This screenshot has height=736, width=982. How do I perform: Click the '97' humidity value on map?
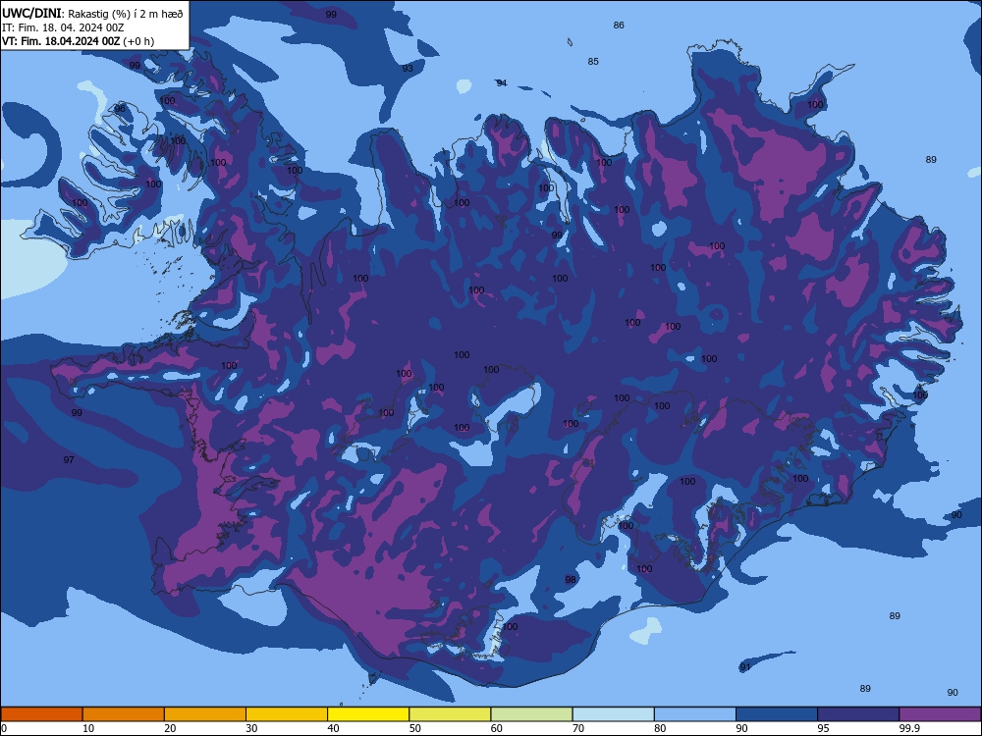click(x=69, y=460)
